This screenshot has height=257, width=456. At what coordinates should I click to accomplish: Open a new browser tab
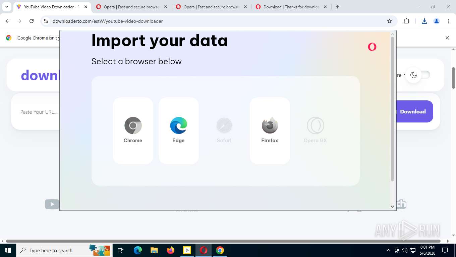[x=337, y=7]
